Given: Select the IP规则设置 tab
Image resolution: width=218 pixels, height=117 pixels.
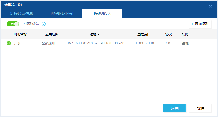Looking at the screenshot, I should click(102, 13).
